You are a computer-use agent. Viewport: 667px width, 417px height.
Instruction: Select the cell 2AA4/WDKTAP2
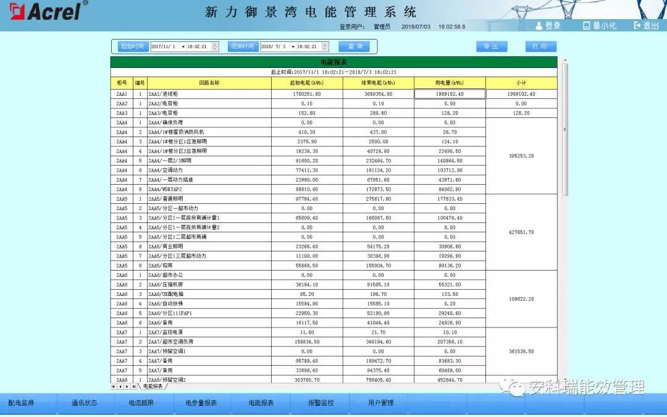209,190
